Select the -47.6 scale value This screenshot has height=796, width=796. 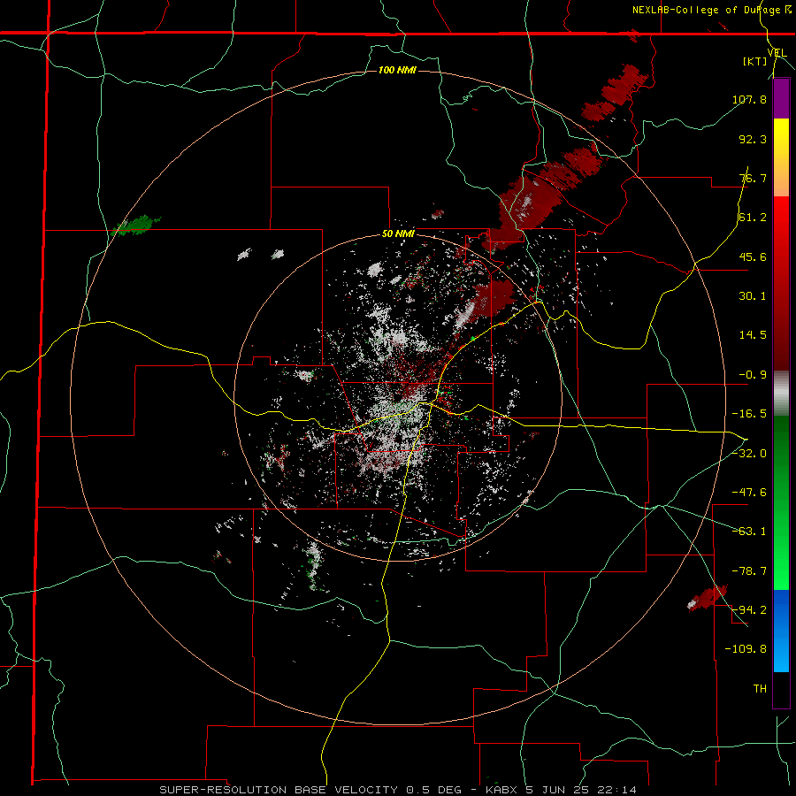pyautogui.click(x=749, y=493)
